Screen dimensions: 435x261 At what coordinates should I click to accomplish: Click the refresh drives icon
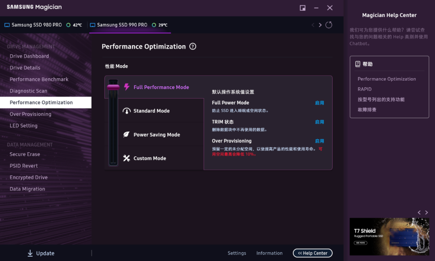329,25
